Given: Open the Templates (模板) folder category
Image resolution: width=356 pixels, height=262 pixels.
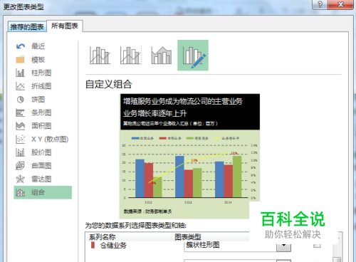Looking at the screenshot, I should coord(38,59).
